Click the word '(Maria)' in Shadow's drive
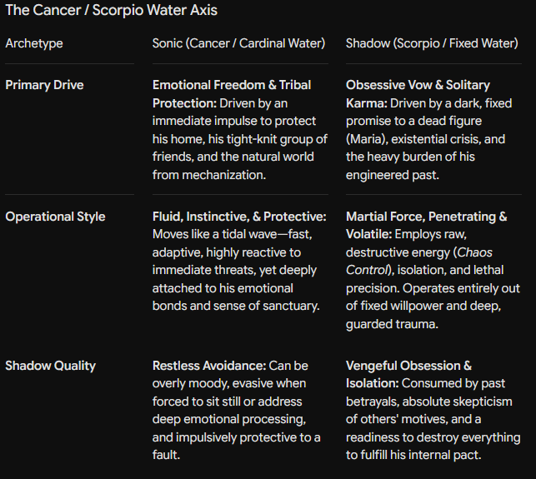This screenshot has width=536, height=479. coord(365,139)
